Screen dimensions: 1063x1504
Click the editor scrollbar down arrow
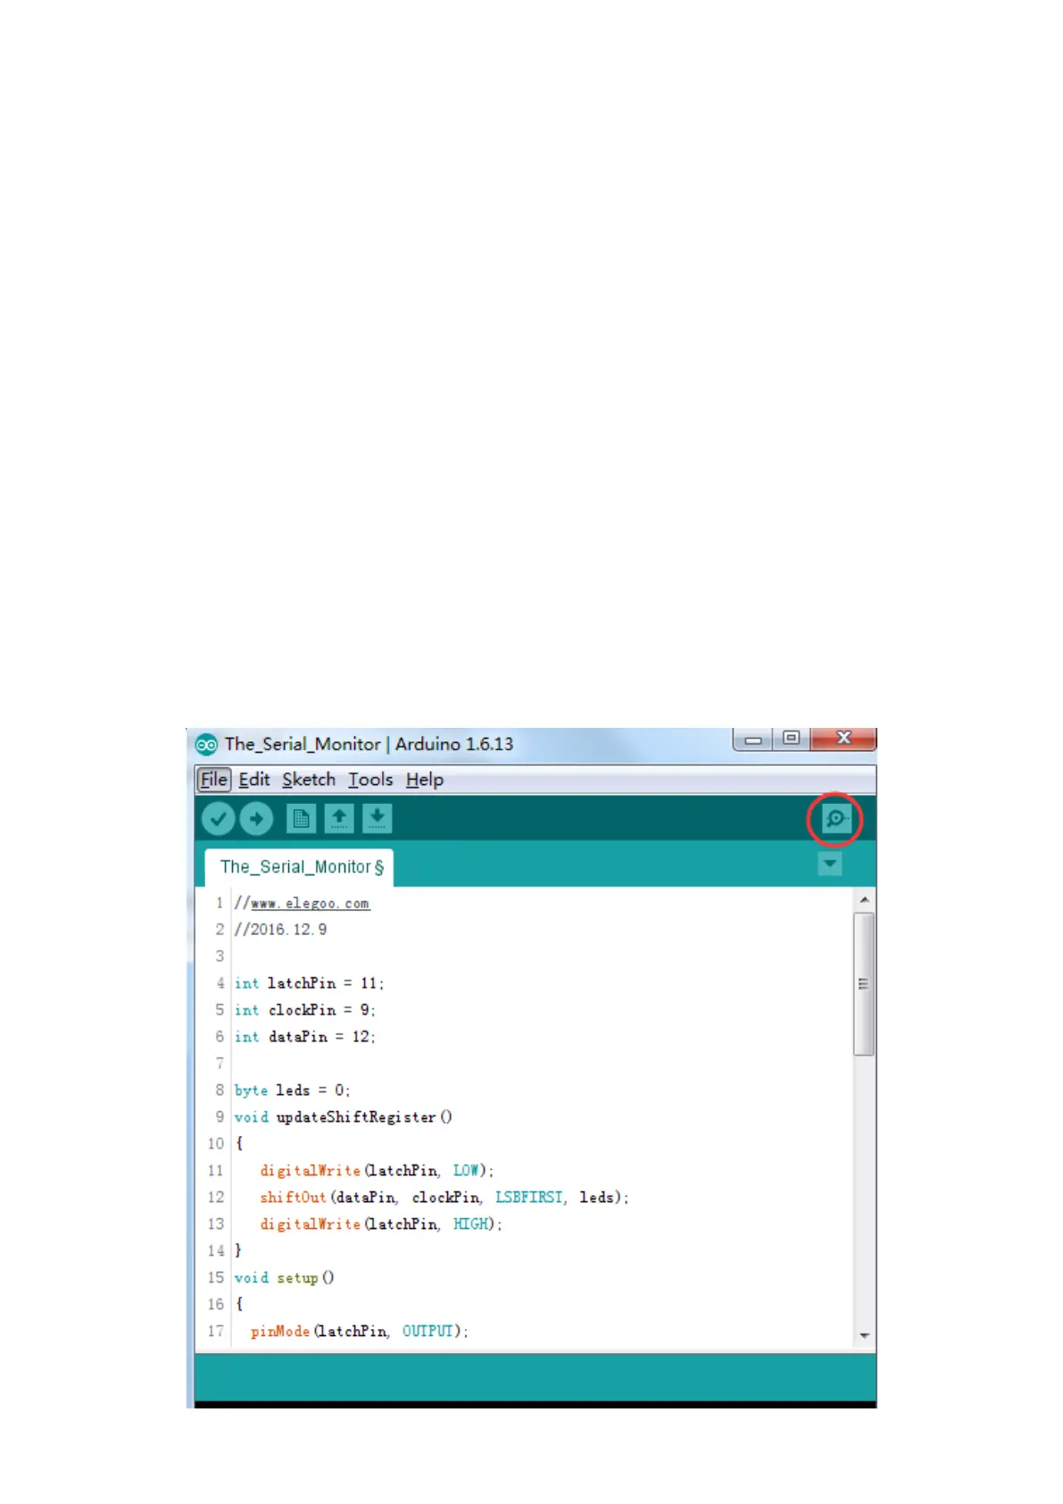pyautogui.click(x=864, y=1336)
